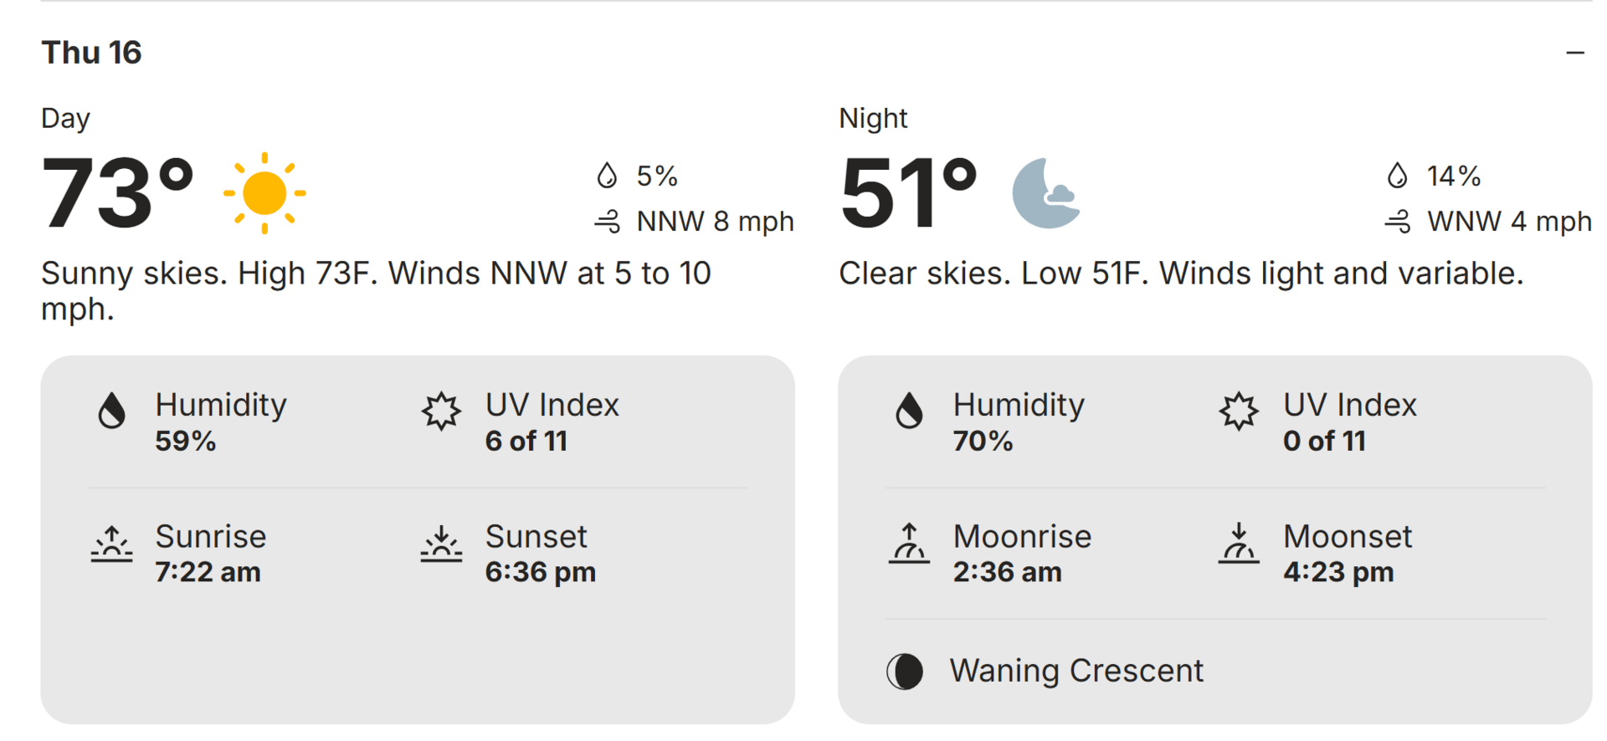Click the Moonset icon
Image resolution: width=1607 pixels, height=741 pixels.
pos(1239,544)
